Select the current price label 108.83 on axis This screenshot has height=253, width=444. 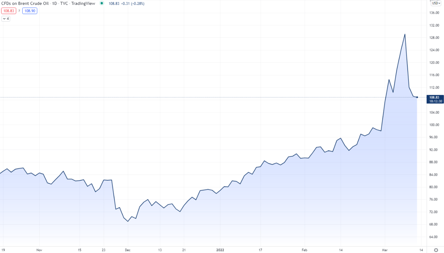click(435, 99)
